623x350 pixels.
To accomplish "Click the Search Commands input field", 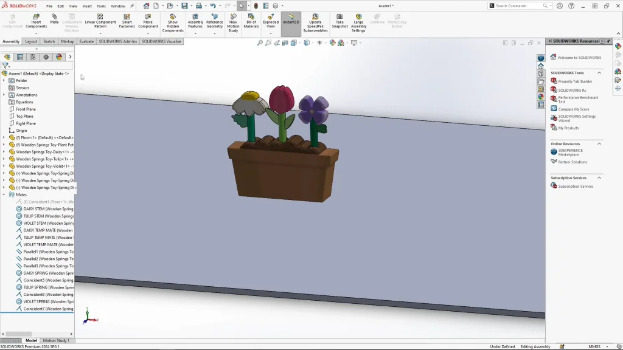I will 517,5.
